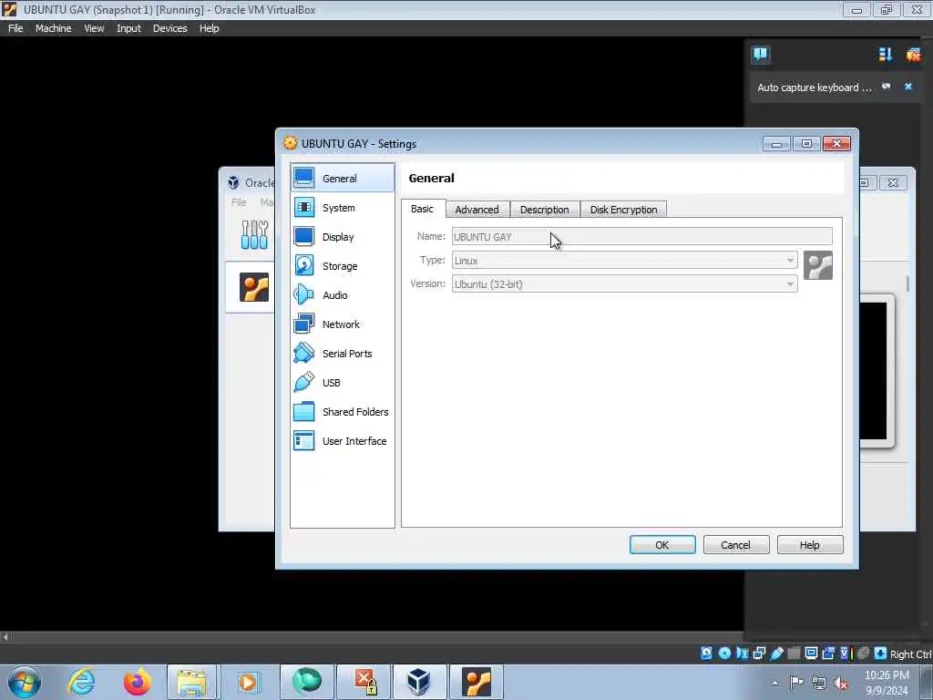Launch Firefox from the taskbar
933x700 pixels.
point(137,682)
